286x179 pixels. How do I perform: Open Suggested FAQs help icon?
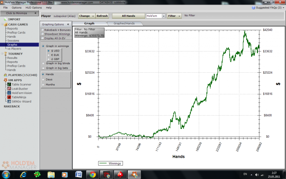254,8
